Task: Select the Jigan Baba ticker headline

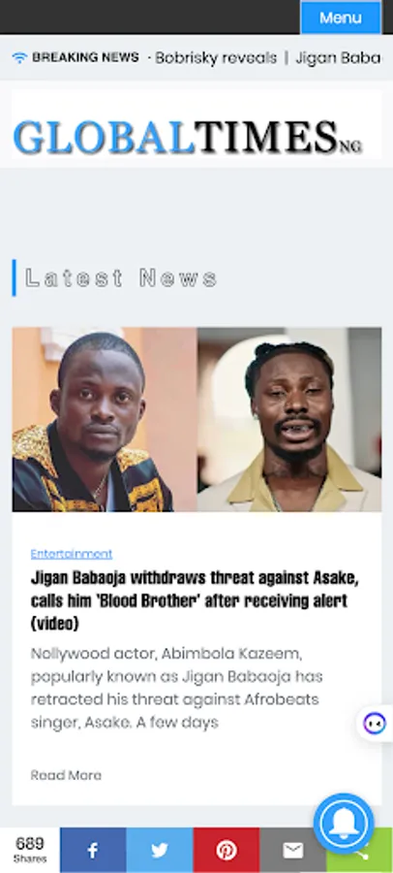Action: tap(338, 58)
